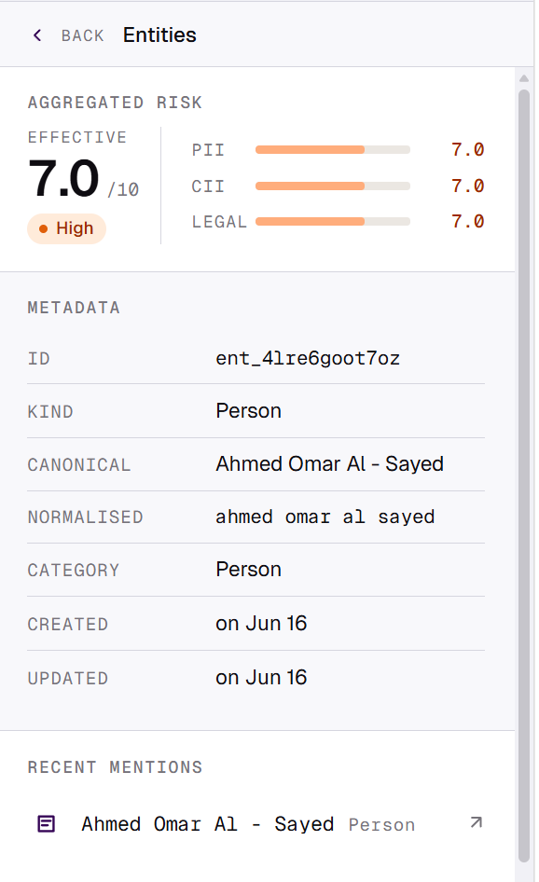Click the back chevron arrow icon
Image resolution: width=539 pixels, height=882 pixels.
[37, 35]
